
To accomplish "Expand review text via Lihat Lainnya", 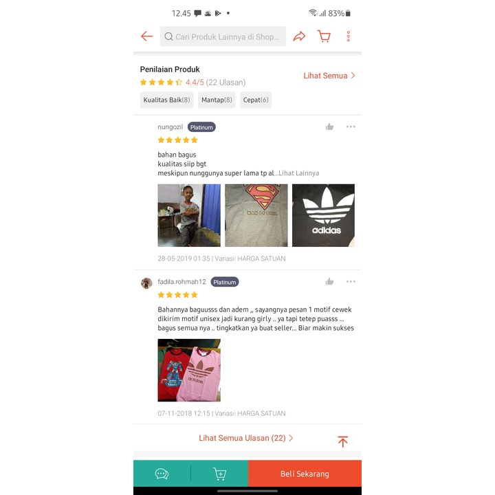I will 299,173.
